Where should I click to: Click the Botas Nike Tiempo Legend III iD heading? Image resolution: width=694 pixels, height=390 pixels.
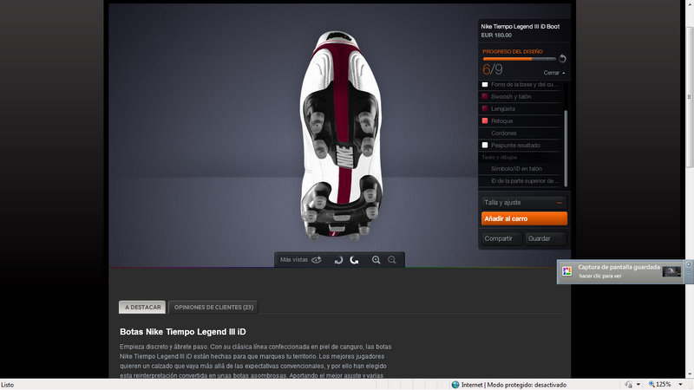[x=183, y=332]
